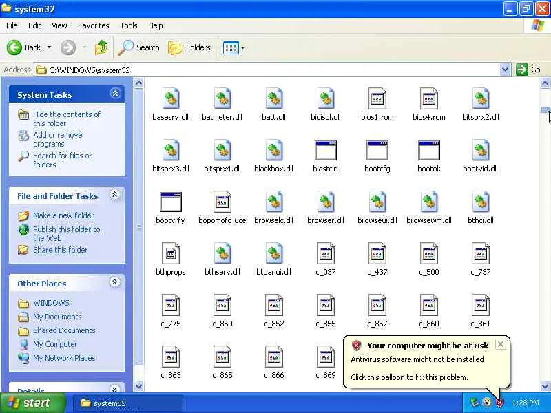This screenshot has width=551, height=413.
Task: Expand the address bar dropdown
Action: coord(505,70)
